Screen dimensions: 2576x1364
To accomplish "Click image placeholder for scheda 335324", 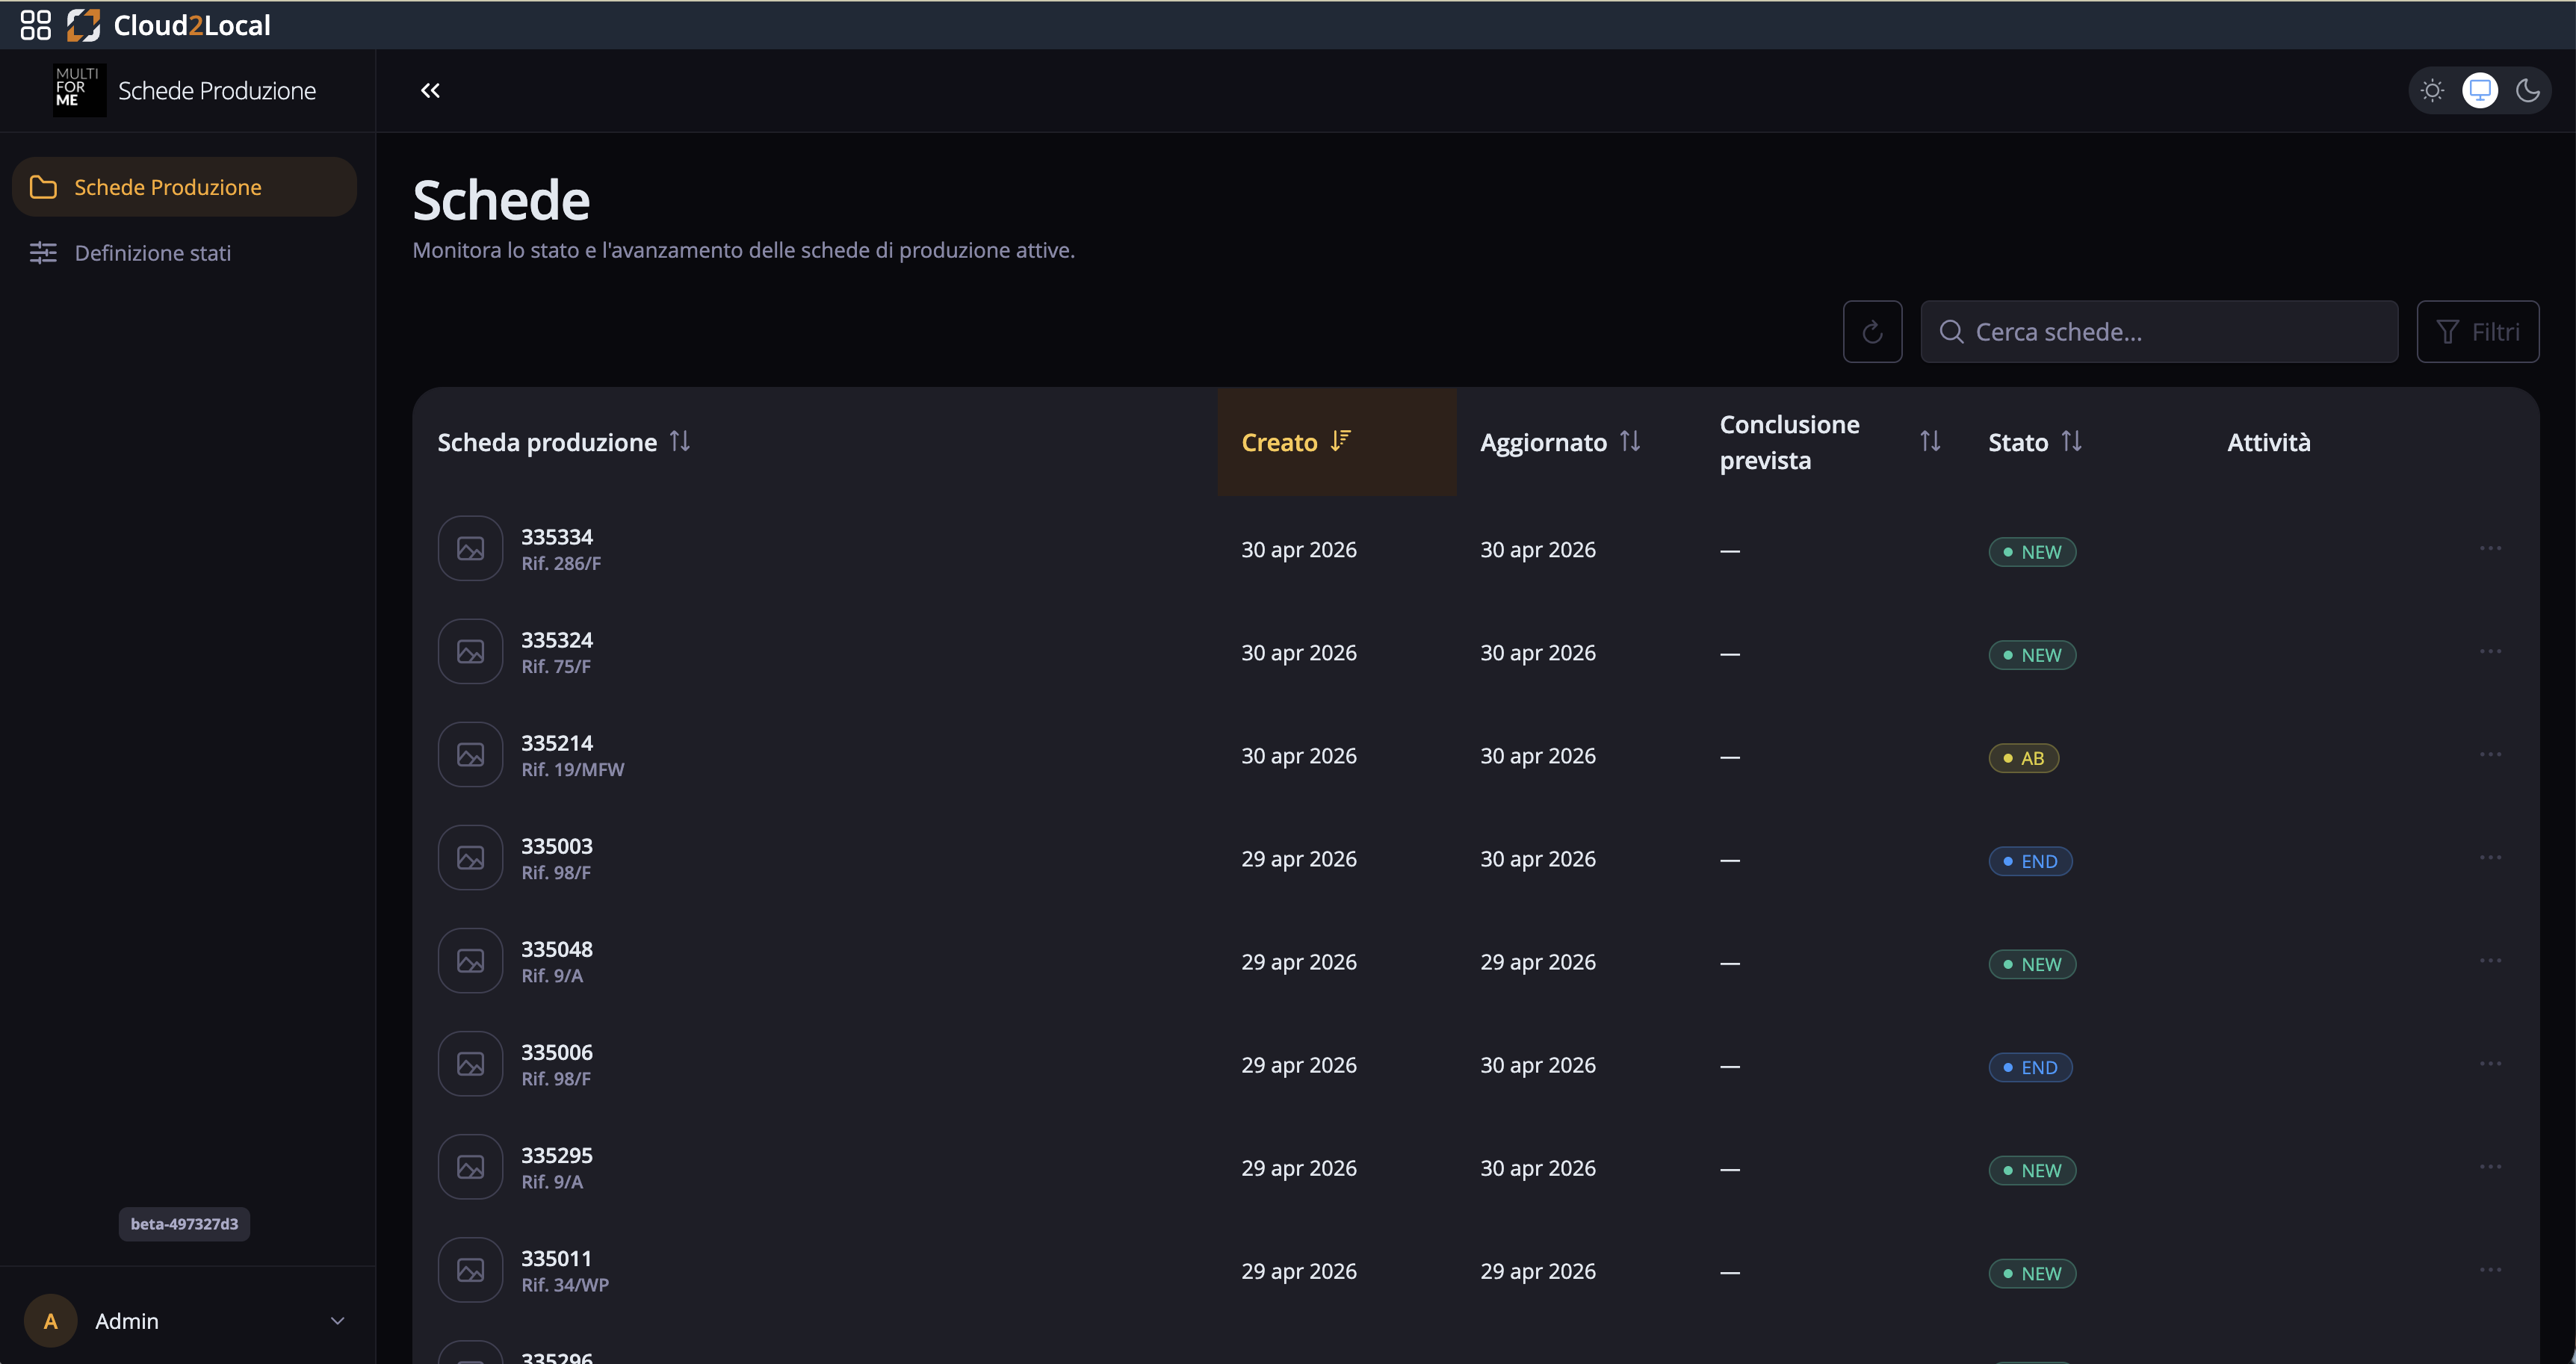I will pos(470,652).
